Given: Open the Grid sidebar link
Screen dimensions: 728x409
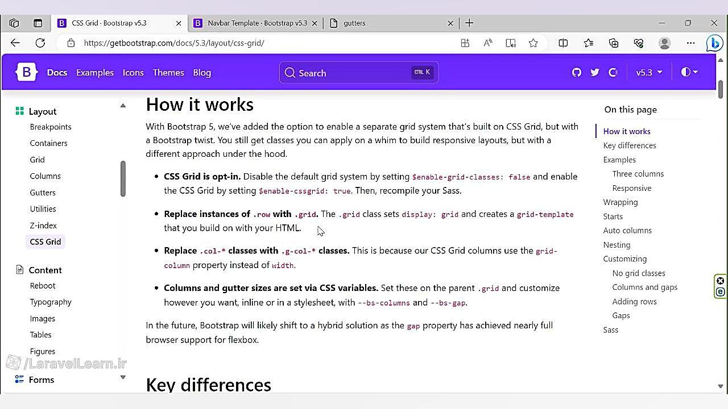Looking at the screenshot, I should pos(37,160).
